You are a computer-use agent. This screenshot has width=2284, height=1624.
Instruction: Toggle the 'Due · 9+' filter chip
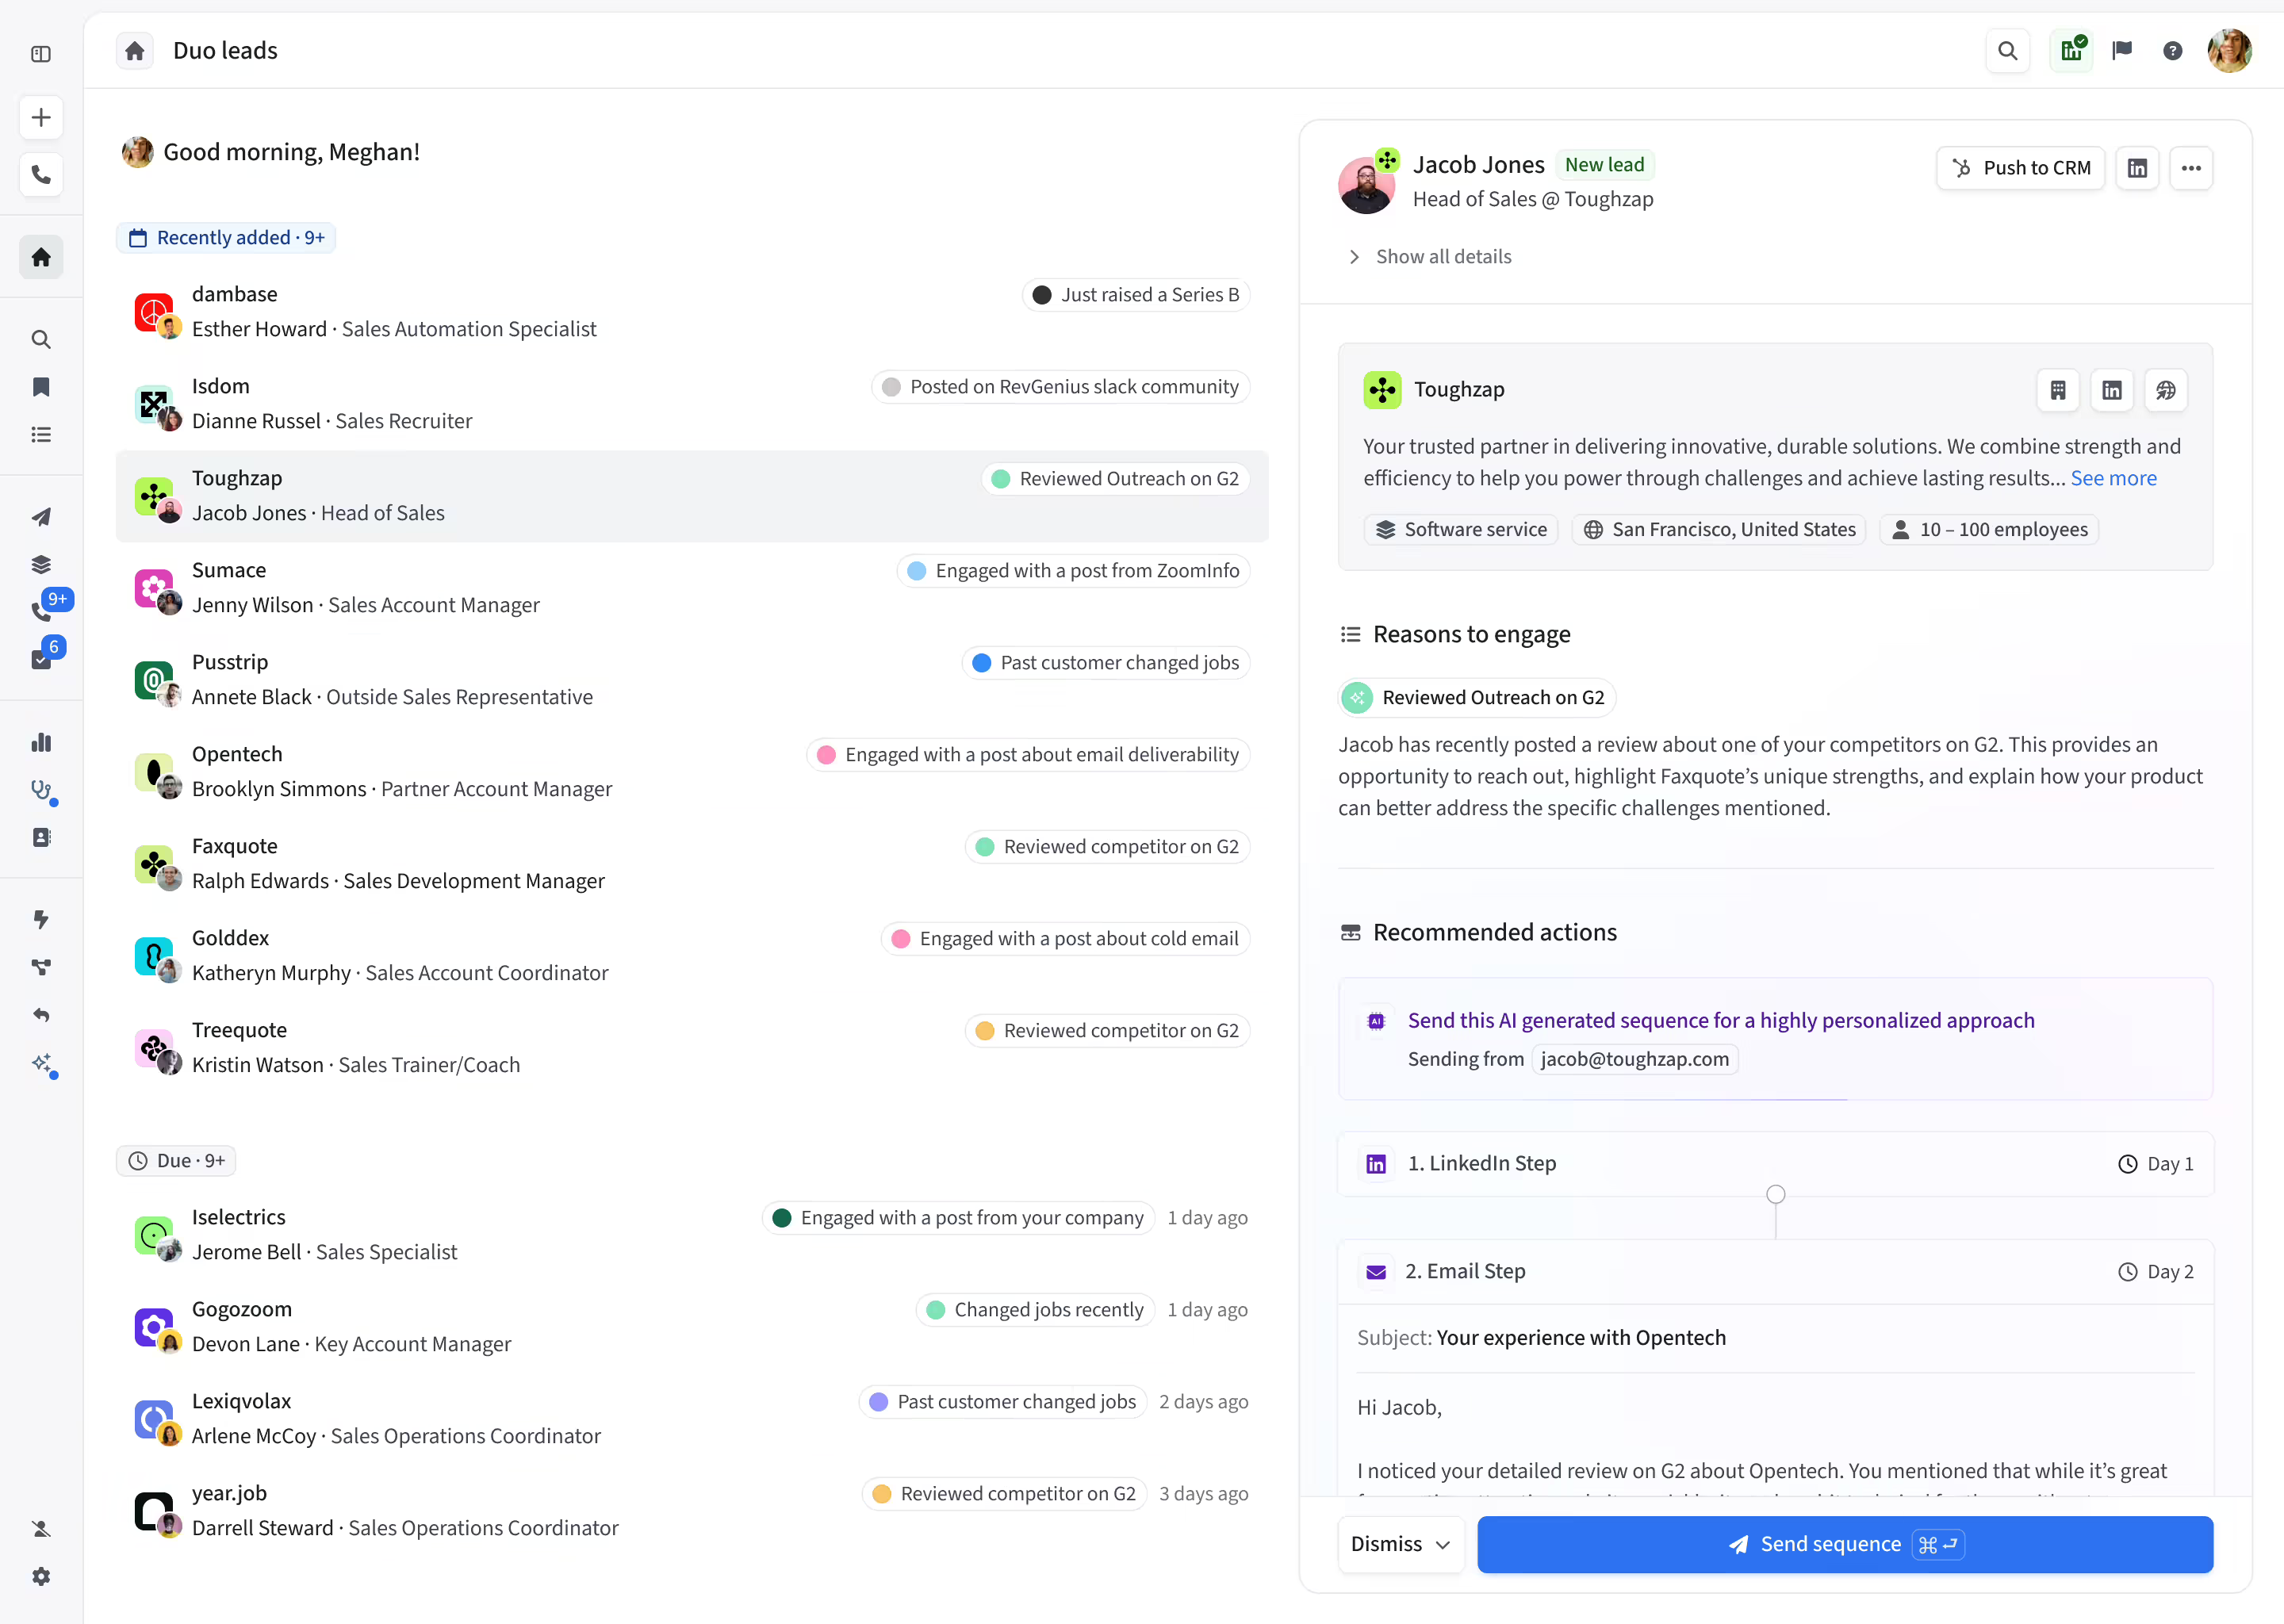[x=176, y=1160]
